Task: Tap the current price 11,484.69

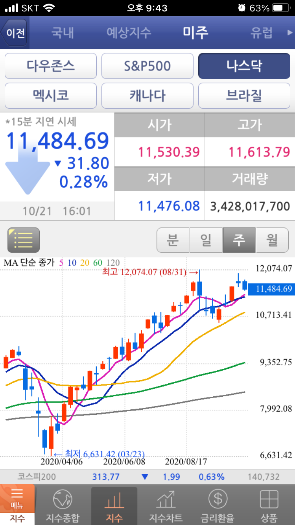Action: 57,141
